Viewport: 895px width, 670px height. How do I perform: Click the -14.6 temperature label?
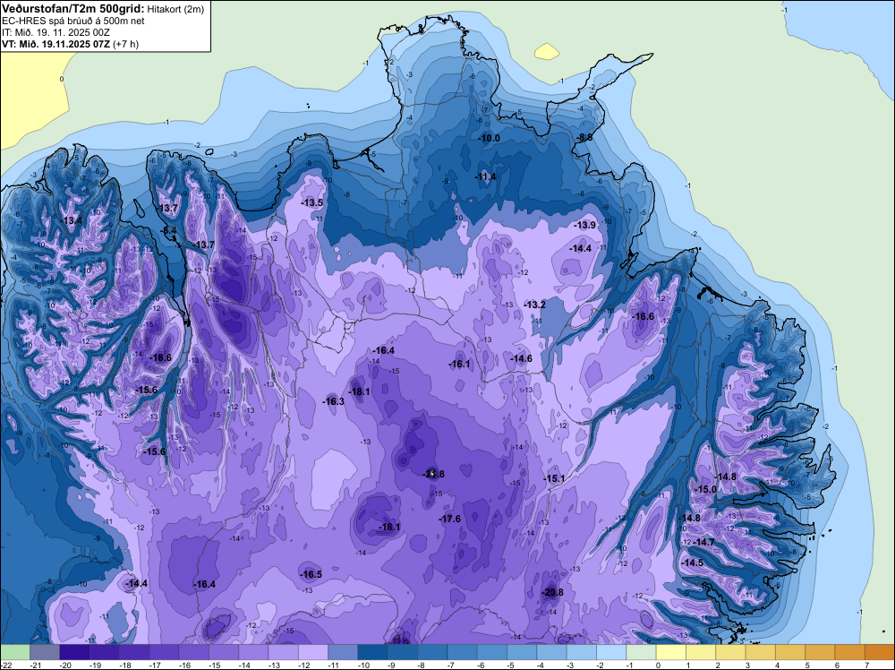pyautogui.click(x=521, y=358)
